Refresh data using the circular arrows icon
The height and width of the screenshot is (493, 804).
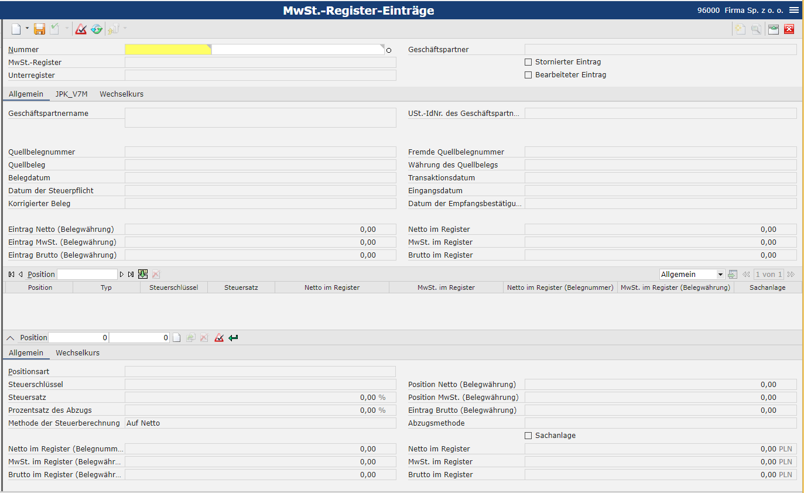click(97, 29)
